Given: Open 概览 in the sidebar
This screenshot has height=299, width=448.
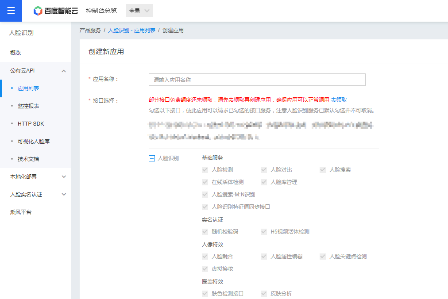Looking at the screenshot, I should tap(15, 53).
